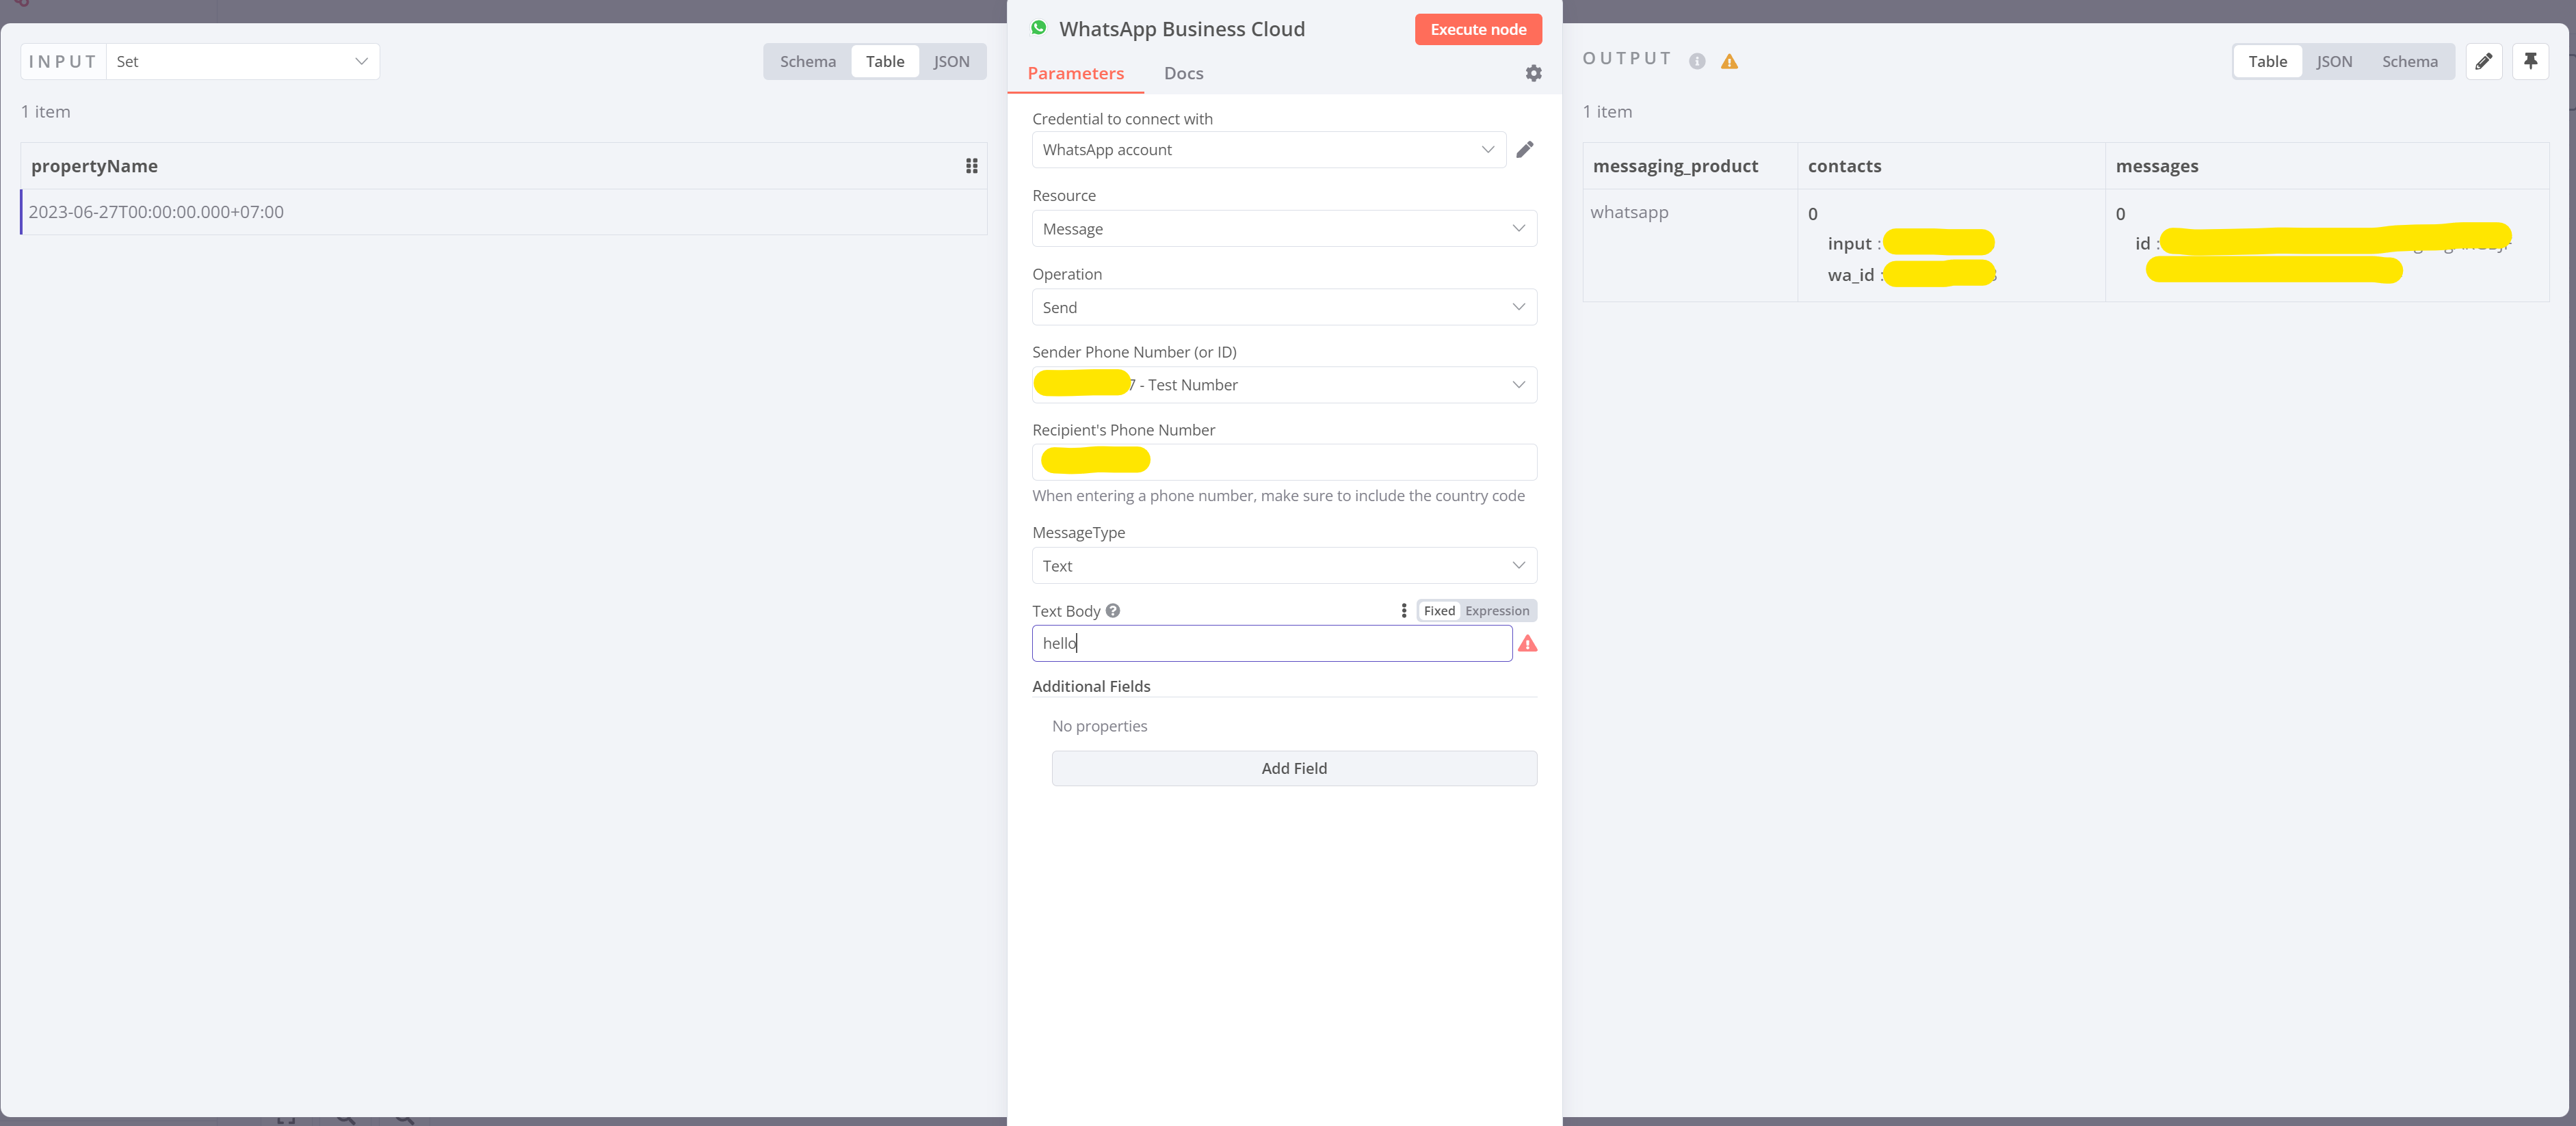This screenshot has height=1126, width=2576.
Task: Select output Table view tab
Action: (2267, 61)
